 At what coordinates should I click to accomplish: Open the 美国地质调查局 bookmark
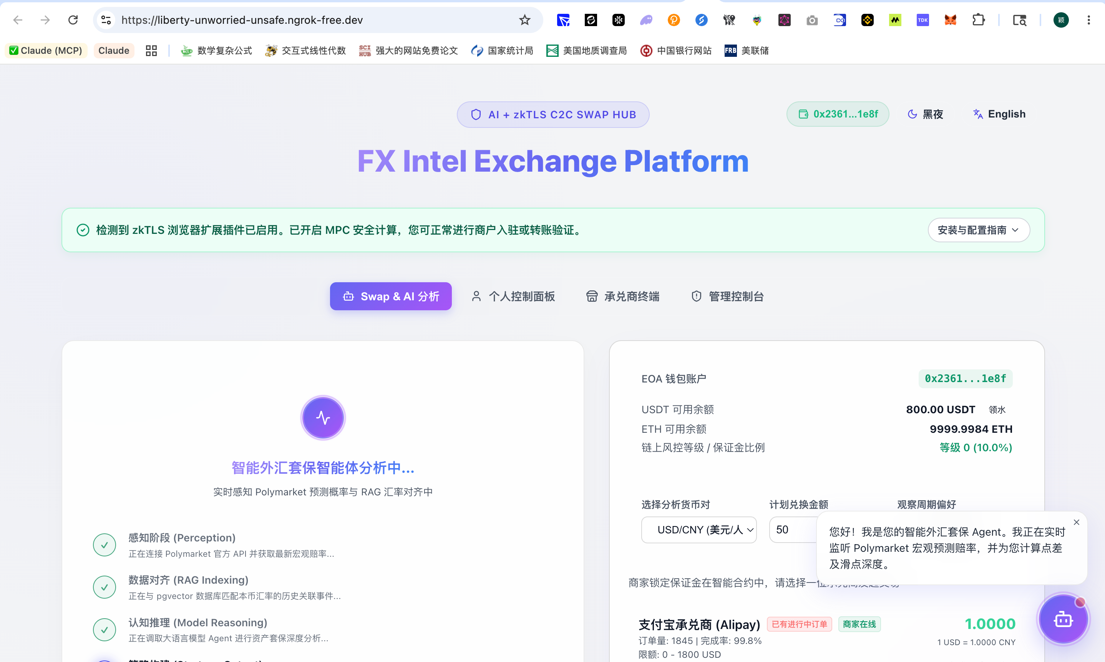pos(586,50)
